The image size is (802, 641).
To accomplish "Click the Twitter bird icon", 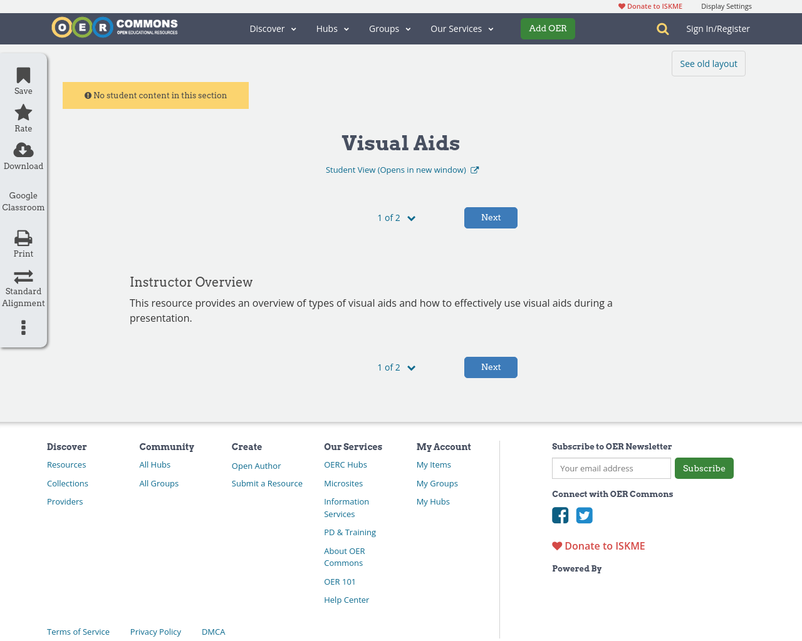I will point(584,515).
